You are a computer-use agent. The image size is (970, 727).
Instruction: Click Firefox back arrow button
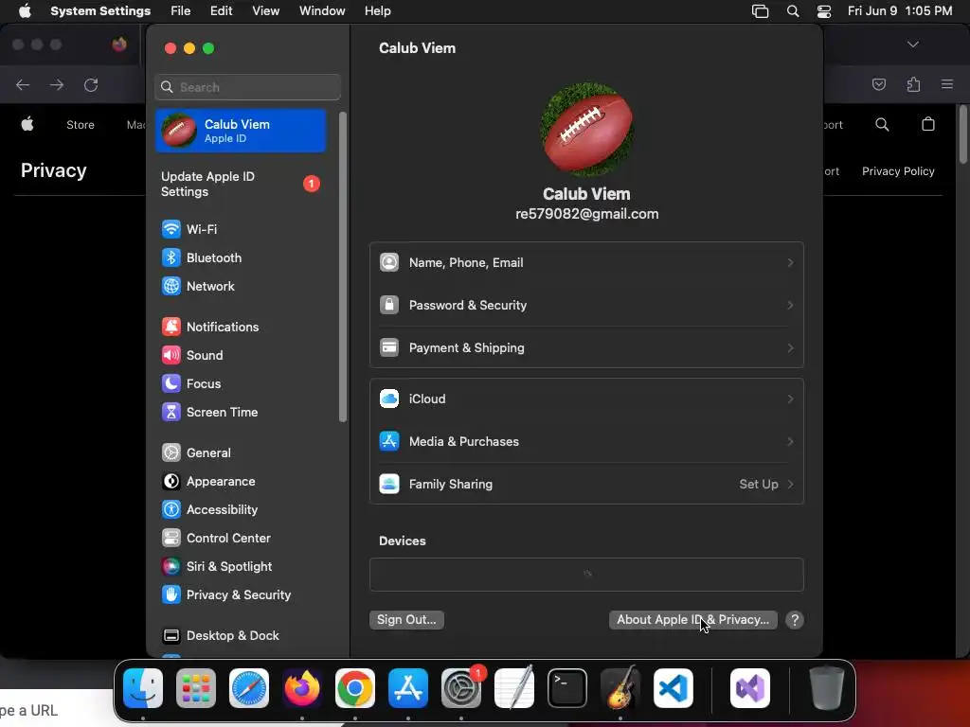point(23,84)
